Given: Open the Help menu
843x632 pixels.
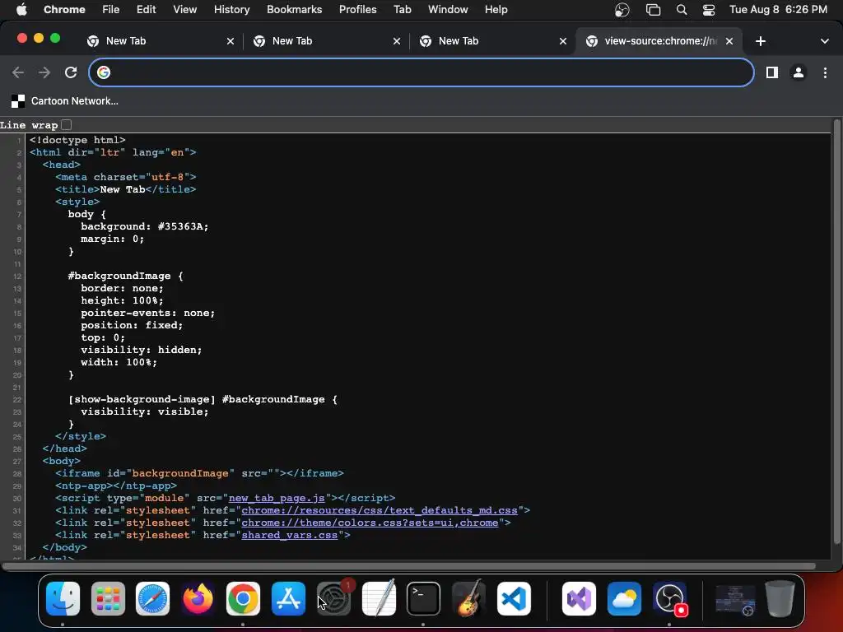Looking at the screenshot, I should (496, 10).
